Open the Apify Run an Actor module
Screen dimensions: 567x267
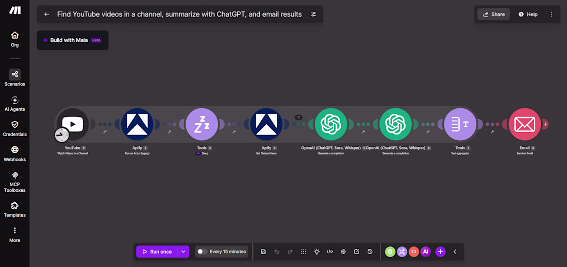pyautogui.click(x=137, y=124)
